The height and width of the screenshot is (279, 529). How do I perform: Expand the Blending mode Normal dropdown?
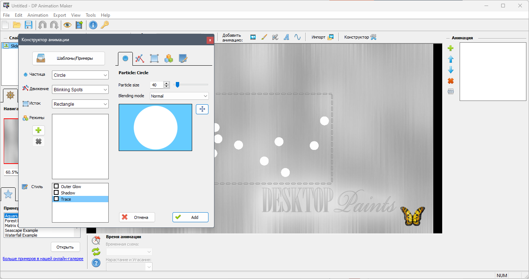179,96
